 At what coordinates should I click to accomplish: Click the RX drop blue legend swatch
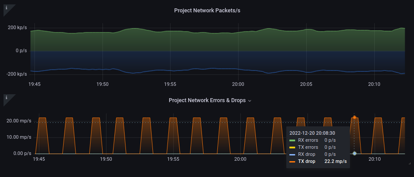click(292, 155)
